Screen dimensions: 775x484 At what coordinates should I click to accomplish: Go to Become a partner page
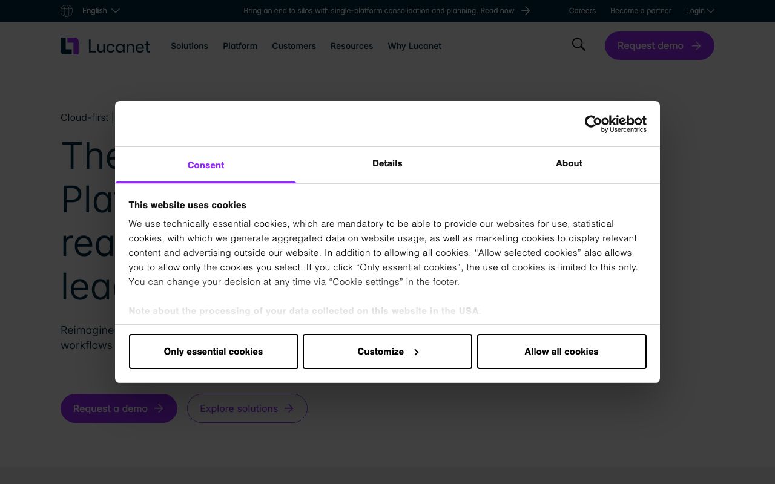click(641, 11)
